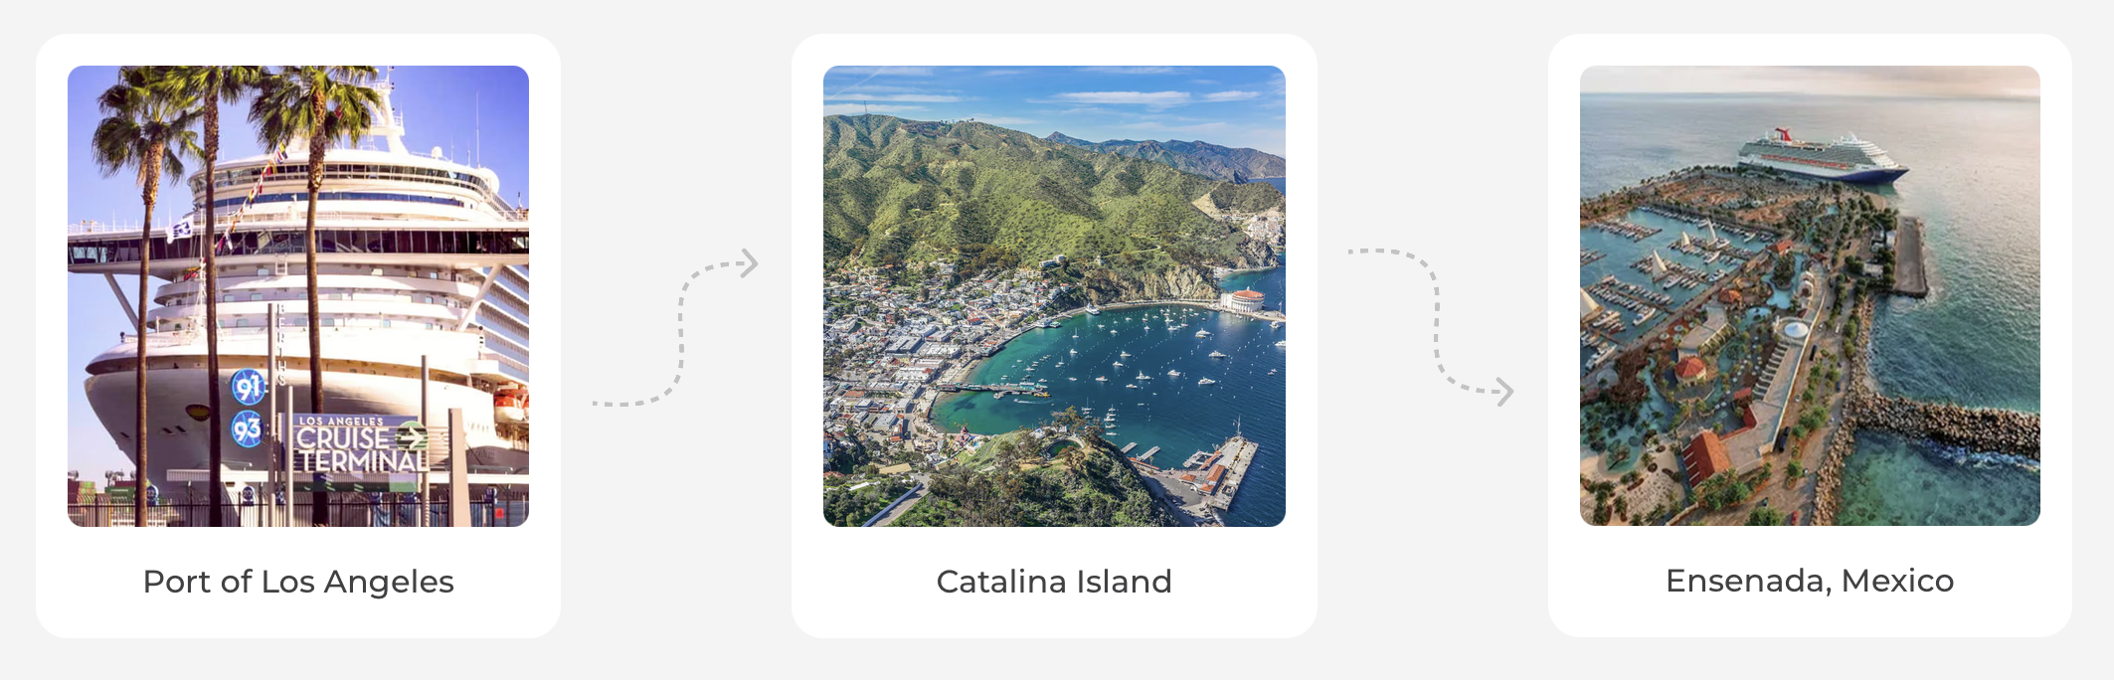Click the Catalina Island label

pyautogui.click(x=1054, y=582)
